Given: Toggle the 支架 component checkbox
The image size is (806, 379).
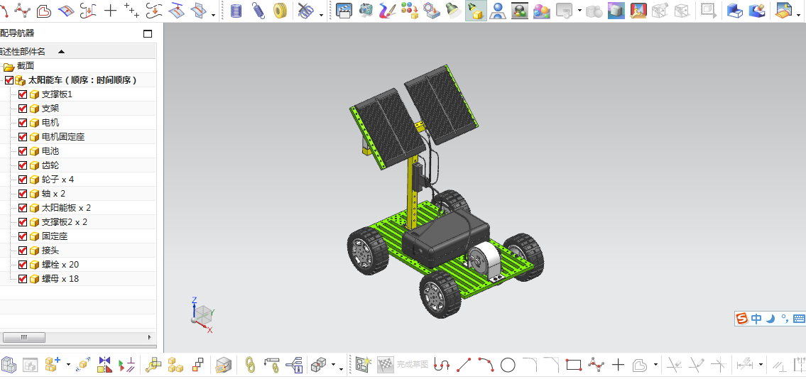Looking at the screenshot, I should [x=23, y=109].
